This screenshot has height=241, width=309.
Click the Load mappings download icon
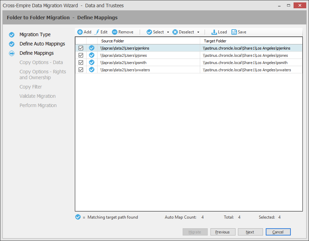pos(214,32)
